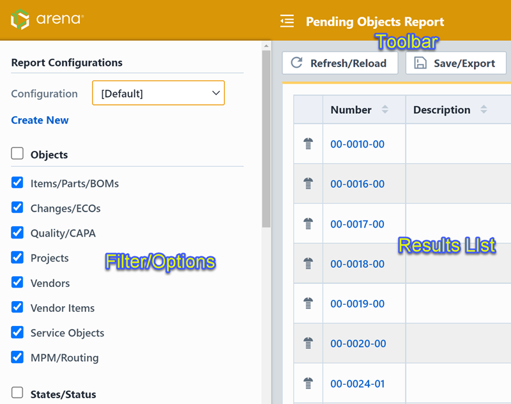Sort results by the Number column arrows

385,109
